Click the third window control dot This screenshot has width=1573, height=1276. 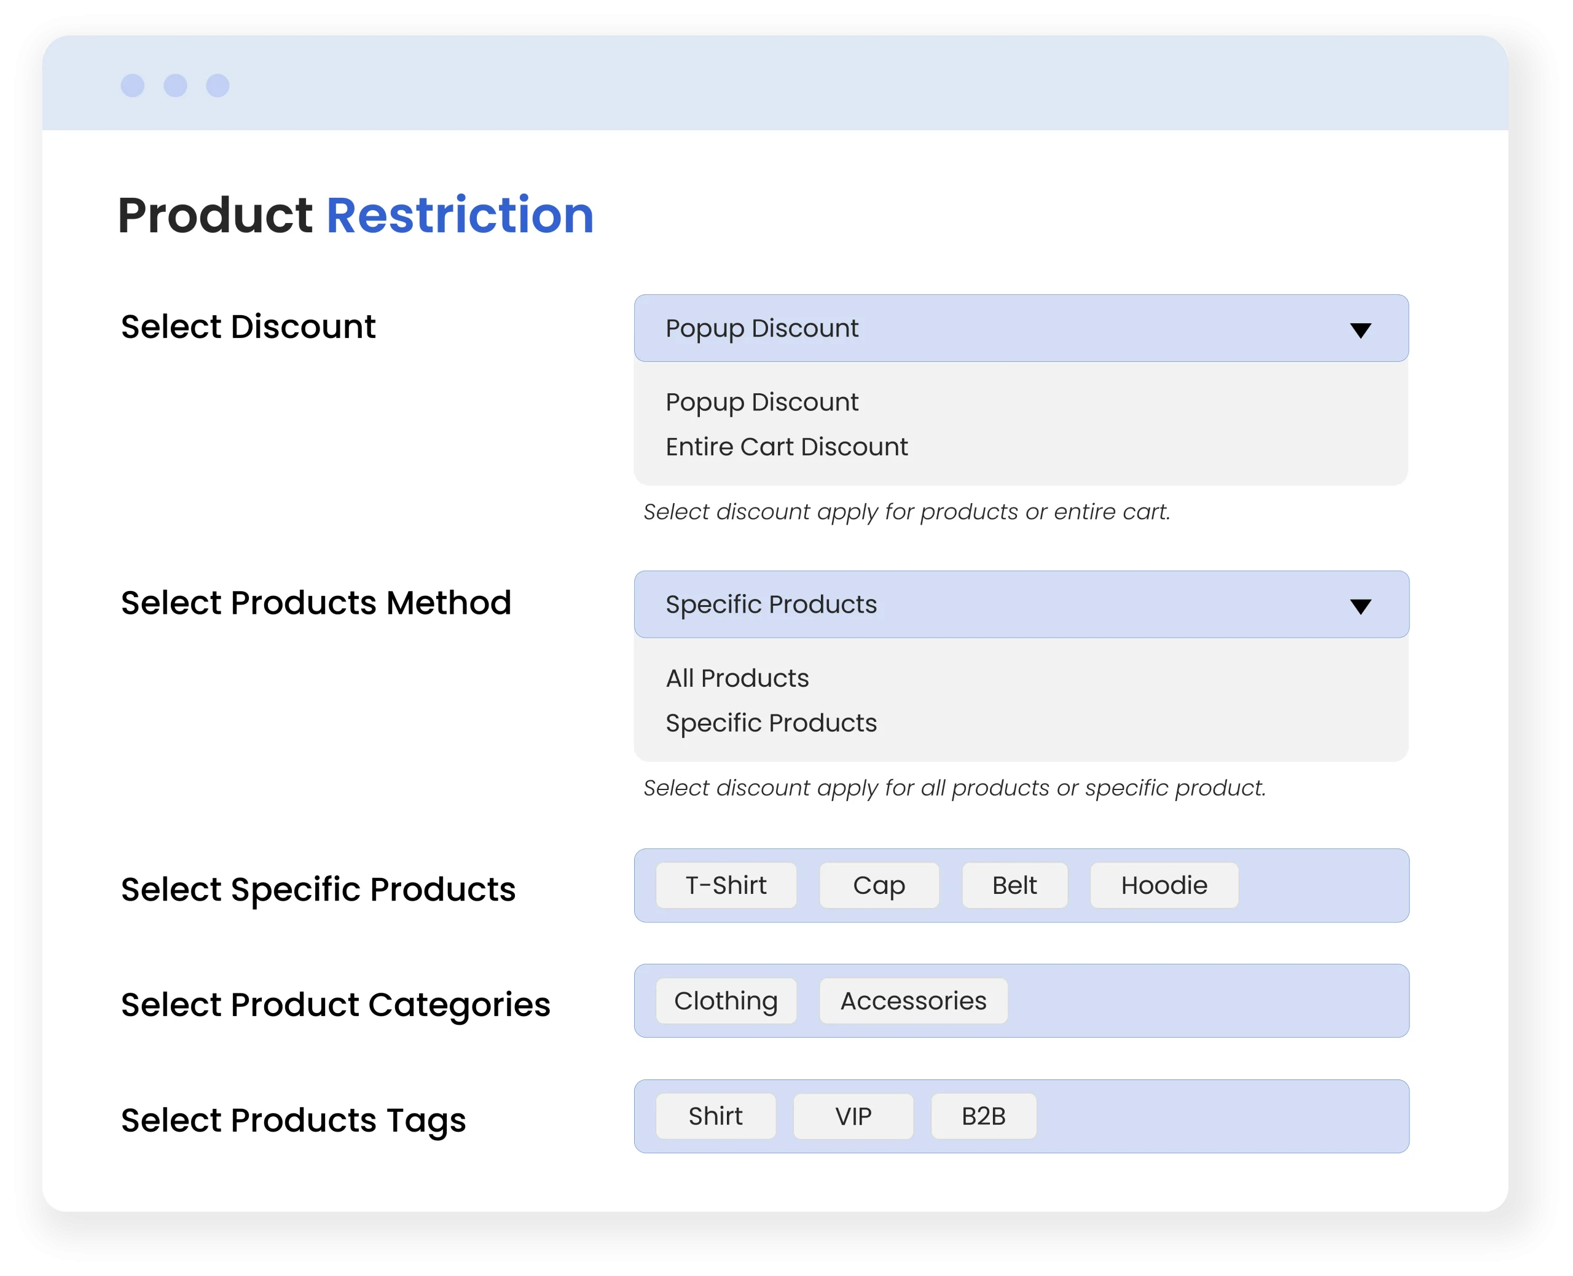[218, 85]
